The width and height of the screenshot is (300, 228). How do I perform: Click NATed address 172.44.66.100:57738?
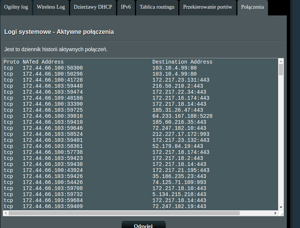click(53, 152)
